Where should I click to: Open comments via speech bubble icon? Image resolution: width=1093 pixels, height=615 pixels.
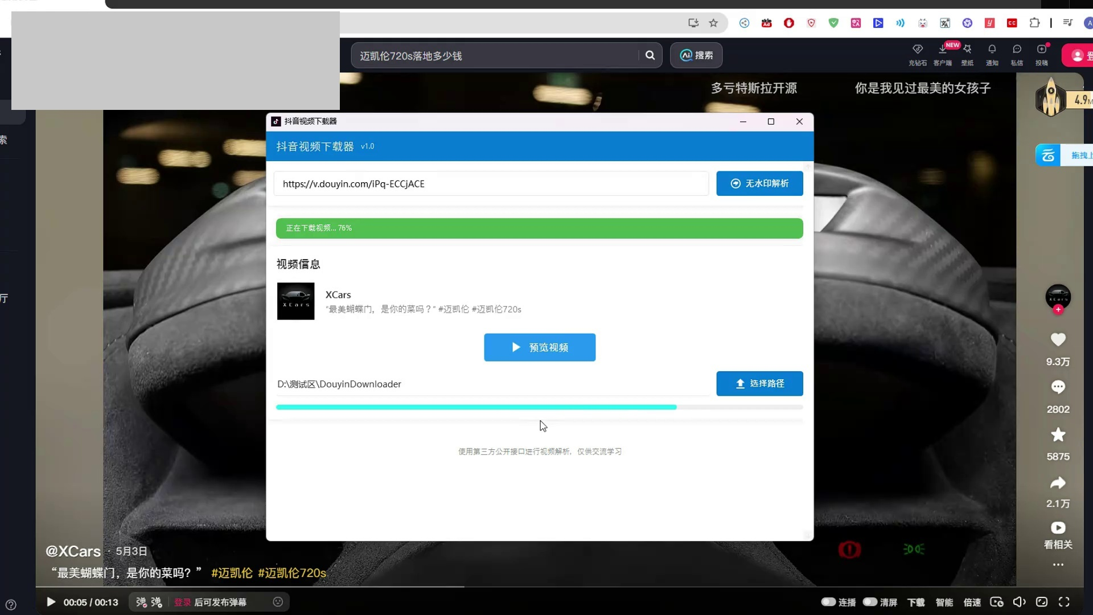1058,387
